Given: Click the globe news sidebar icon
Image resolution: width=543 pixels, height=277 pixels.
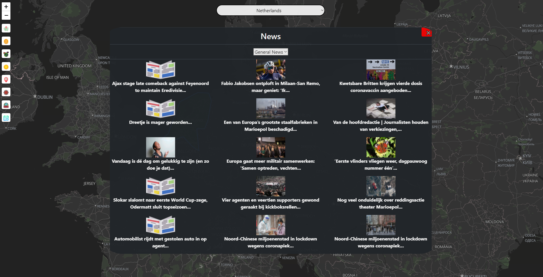Looking at the screenshot, I should point(6,105).
